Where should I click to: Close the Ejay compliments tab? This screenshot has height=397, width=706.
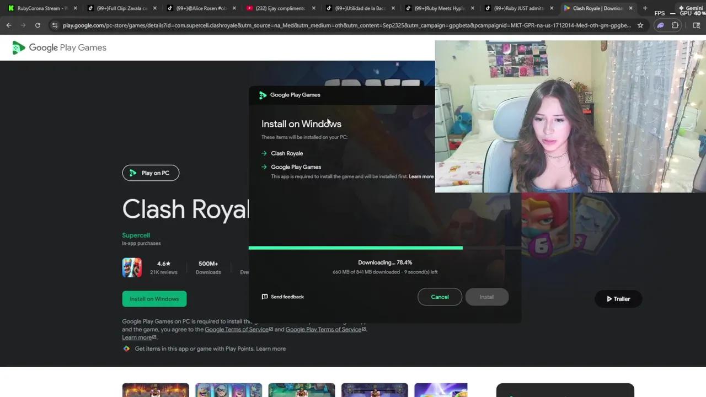tap(313, 8)
